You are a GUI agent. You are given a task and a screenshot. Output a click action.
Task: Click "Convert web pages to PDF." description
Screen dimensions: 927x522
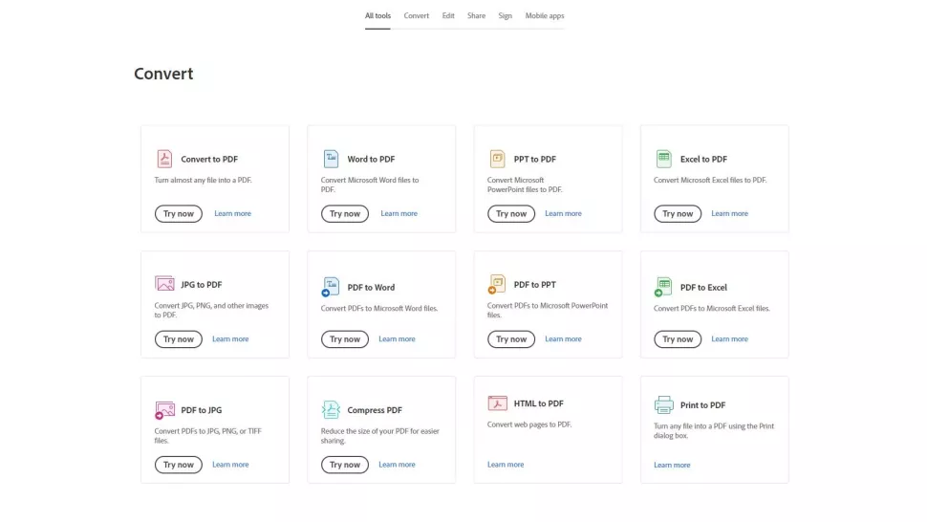[x=529, y=424]
